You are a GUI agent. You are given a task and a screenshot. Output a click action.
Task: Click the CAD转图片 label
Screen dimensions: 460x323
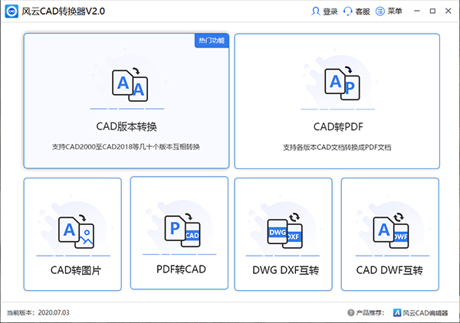coord(74,270)
